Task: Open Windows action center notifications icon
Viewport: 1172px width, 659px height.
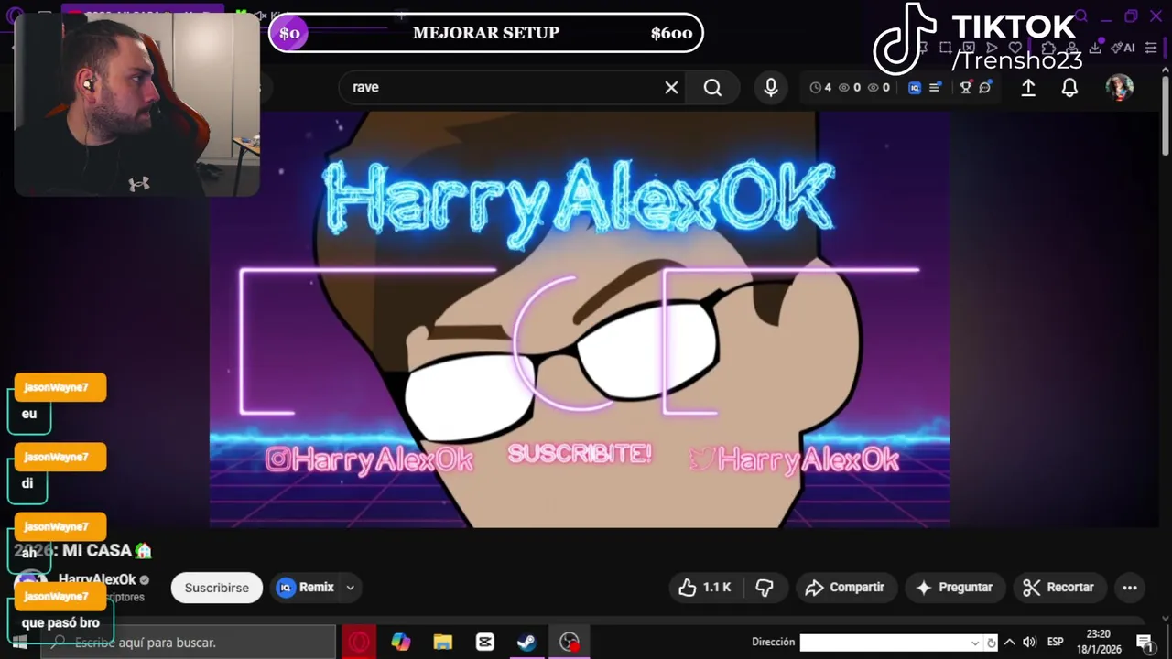Action: [x=1145, y=643]
